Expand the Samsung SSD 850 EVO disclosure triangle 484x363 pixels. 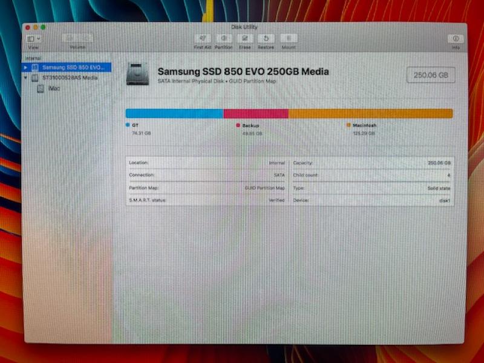pyautogui.click(x=26, y=67)
